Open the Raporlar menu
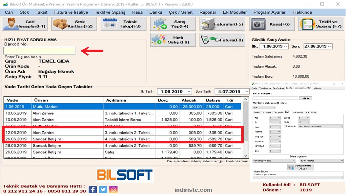Image resolution: width=346 pixels, height=194 pixels. click(208, 12)
